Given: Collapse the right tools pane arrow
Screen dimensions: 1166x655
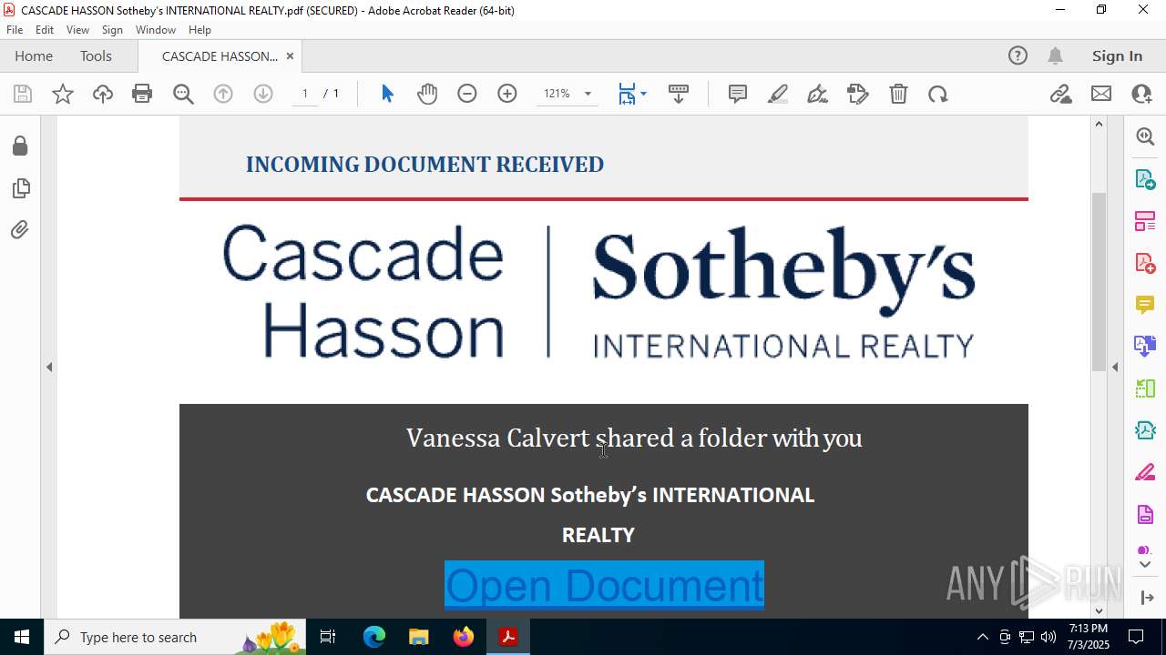Looking at the screenshot, I should point(1115,367).
